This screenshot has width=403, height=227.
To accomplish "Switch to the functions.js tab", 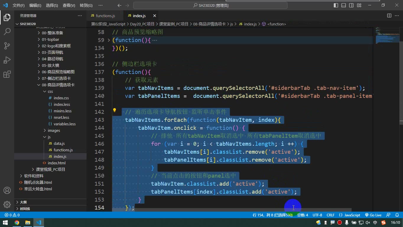I will [105, 16].
